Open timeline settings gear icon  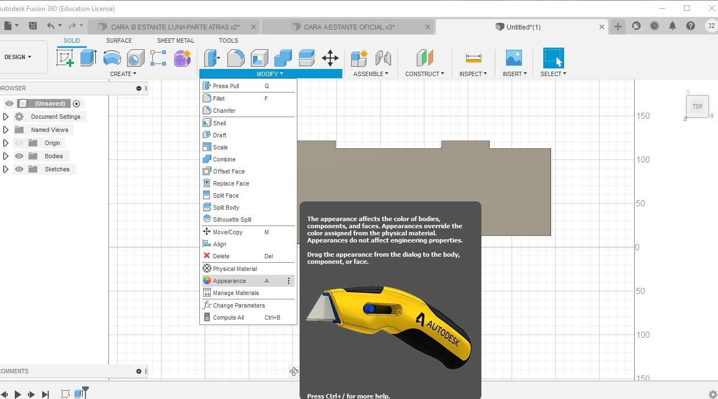click(713, 394)
